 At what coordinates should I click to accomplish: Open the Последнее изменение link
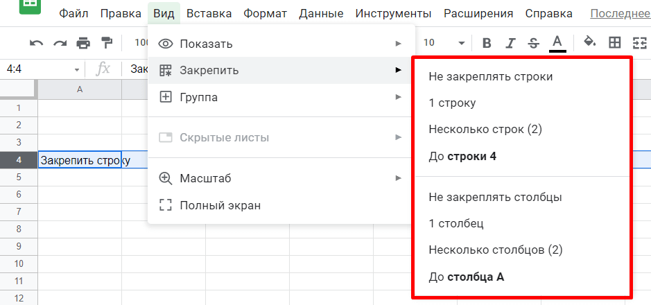(x=620, y=14)
